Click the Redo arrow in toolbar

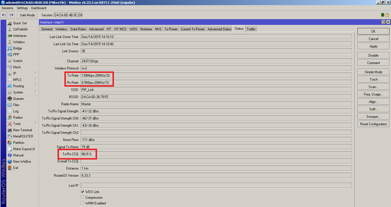pos(11,15)
